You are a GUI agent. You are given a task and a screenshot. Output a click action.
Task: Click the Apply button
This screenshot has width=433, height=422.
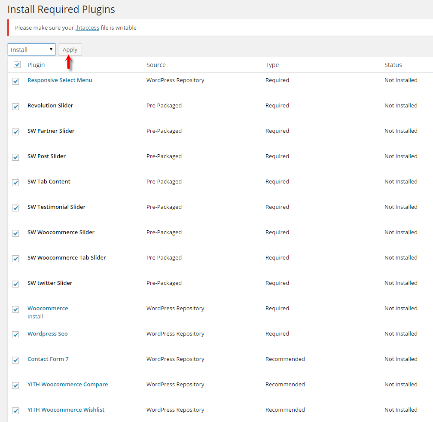pyautogui.click(x=70, y=49)
